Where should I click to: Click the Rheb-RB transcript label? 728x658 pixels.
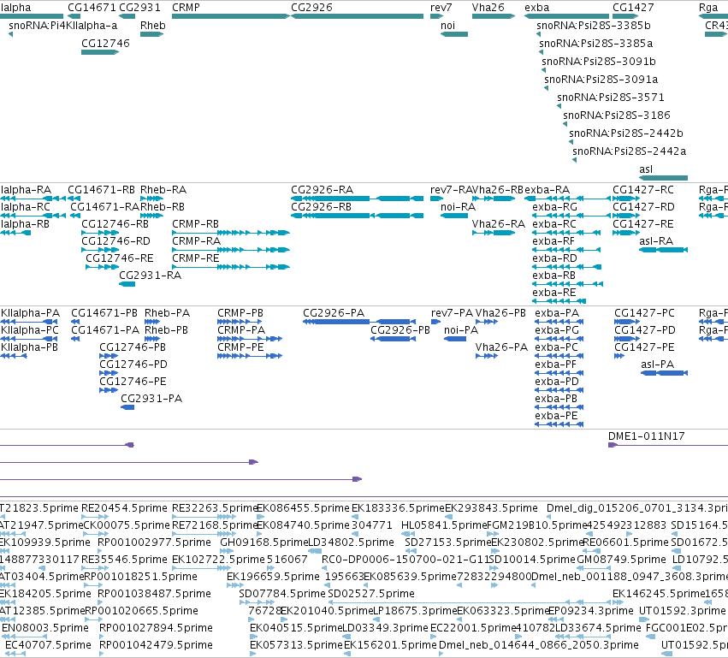(x=162, y=206)
